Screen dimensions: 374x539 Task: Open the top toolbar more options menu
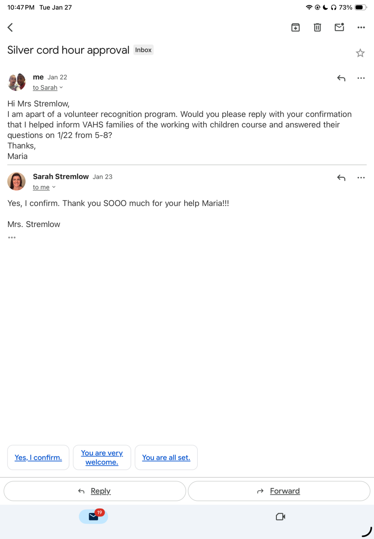[x=361, y=27]
